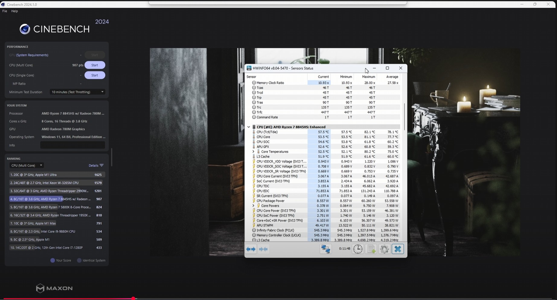This screenshot has width=557, height=300.
Task: Click the HWiNFO sensor list vertical scrollbar
Action: 404,117
